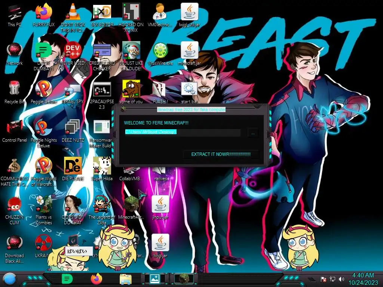The image size is (383, 287).
Task: Click the Japanese text tooltip box
Action: [x=79, y=251]
